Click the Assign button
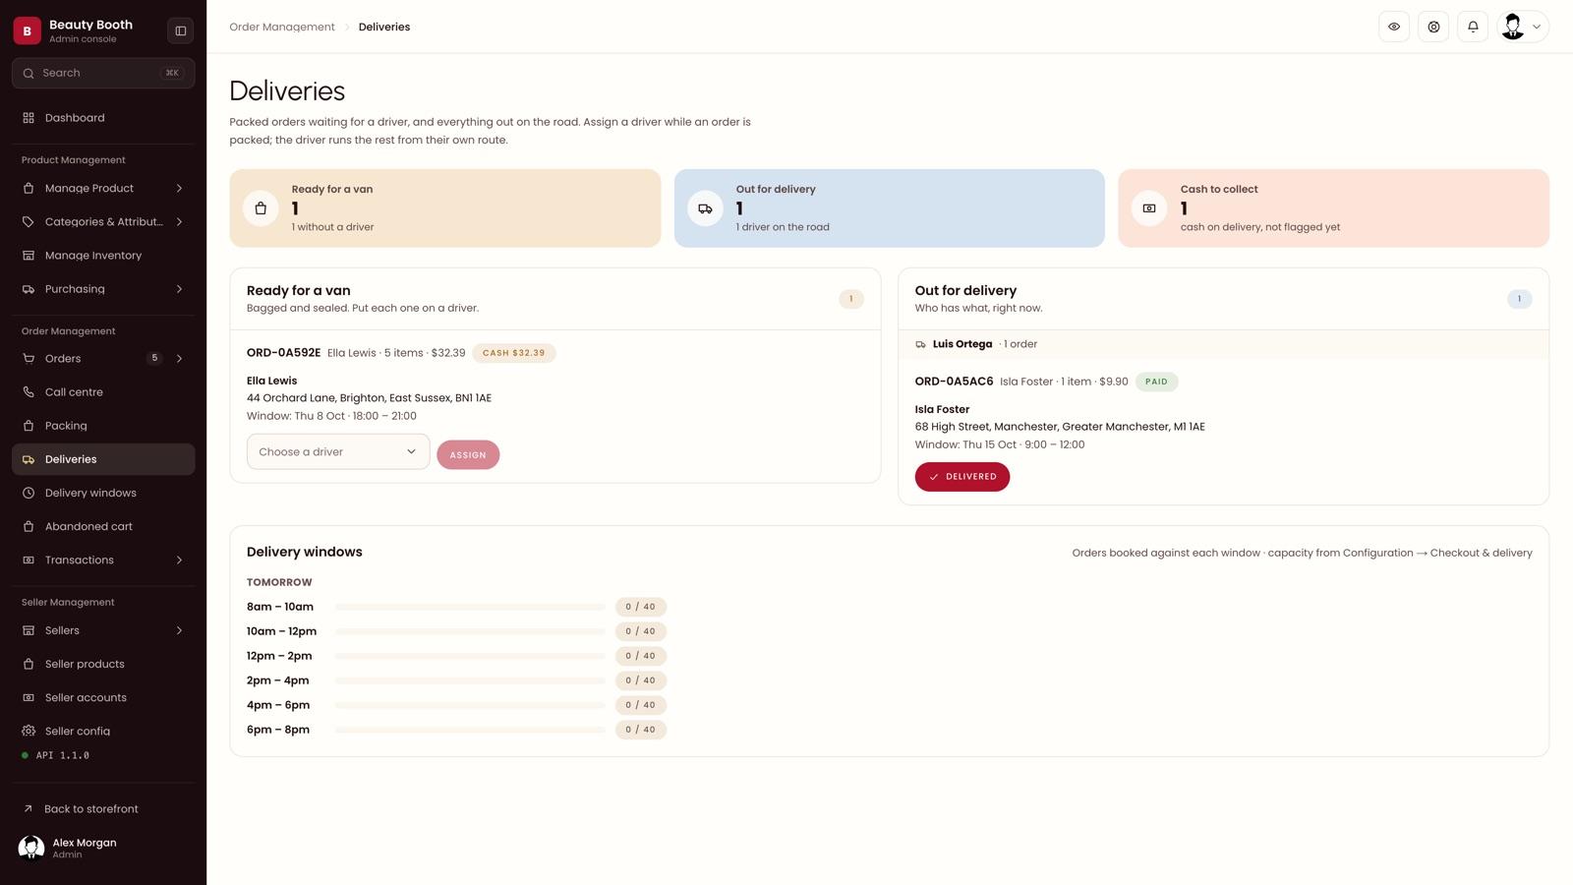Screen dimensions: 1573x885 pyautogui.click(x=468, y=454)
